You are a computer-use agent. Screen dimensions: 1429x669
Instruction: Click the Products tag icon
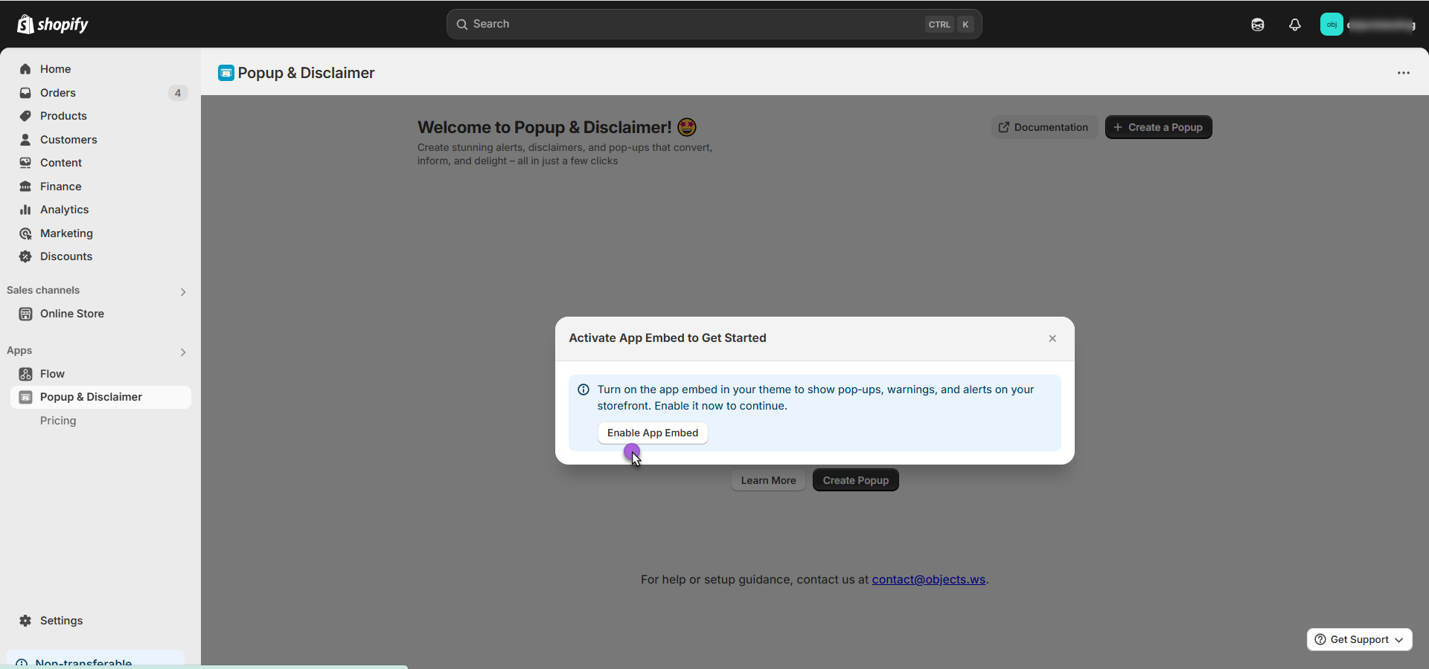pyautogui.click(x=25, y=116)
